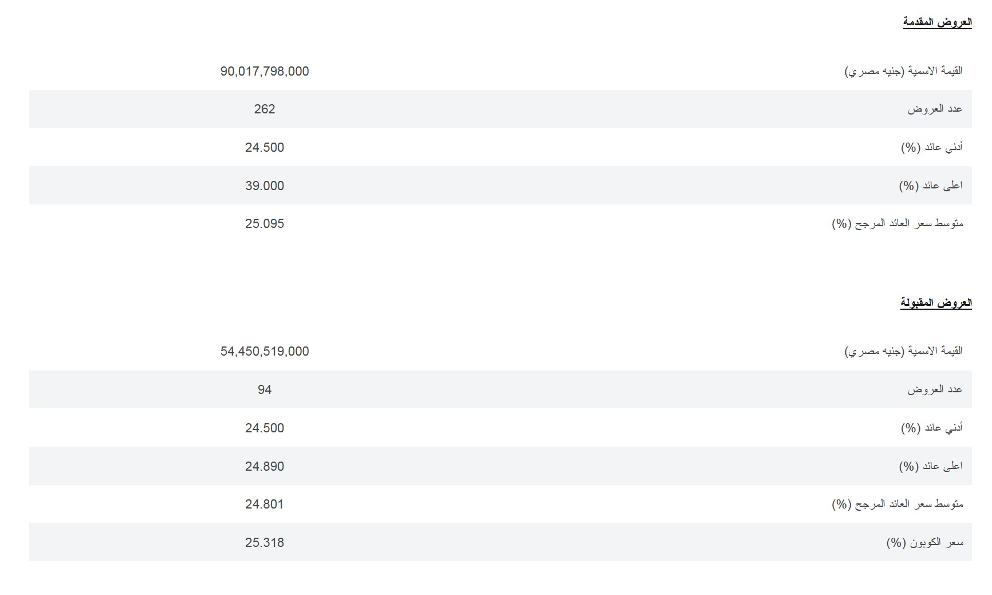This screenshot has width=992, height=595.
Task: Click اعلى عائد (%) label in submitted section
Action: coord(931,186)
